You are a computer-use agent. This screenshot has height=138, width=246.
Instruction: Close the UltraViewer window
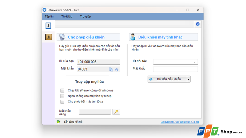(198, 10)
